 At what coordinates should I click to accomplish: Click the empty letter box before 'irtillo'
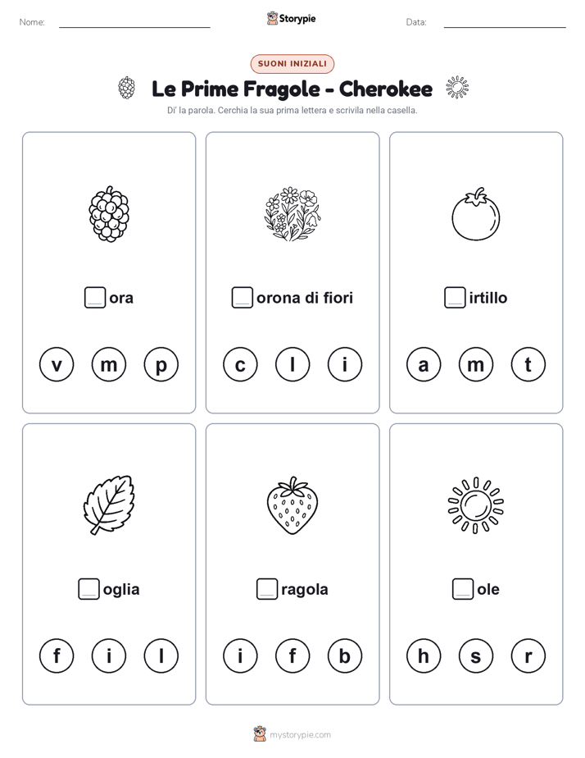coord(455,297)
